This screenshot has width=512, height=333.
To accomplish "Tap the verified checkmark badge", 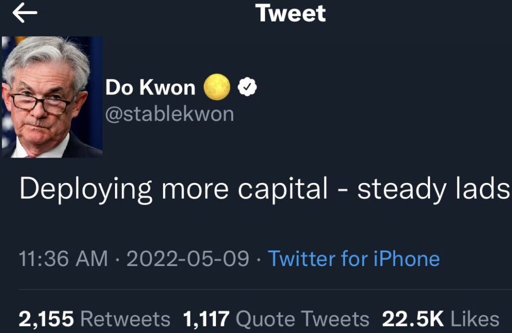I will 246,87.
